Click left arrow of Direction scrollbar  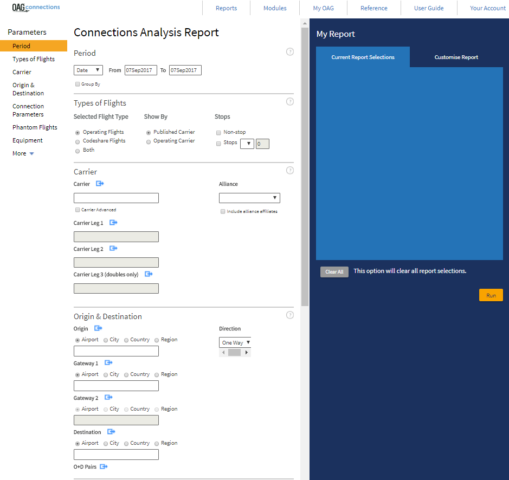(223, 353)
